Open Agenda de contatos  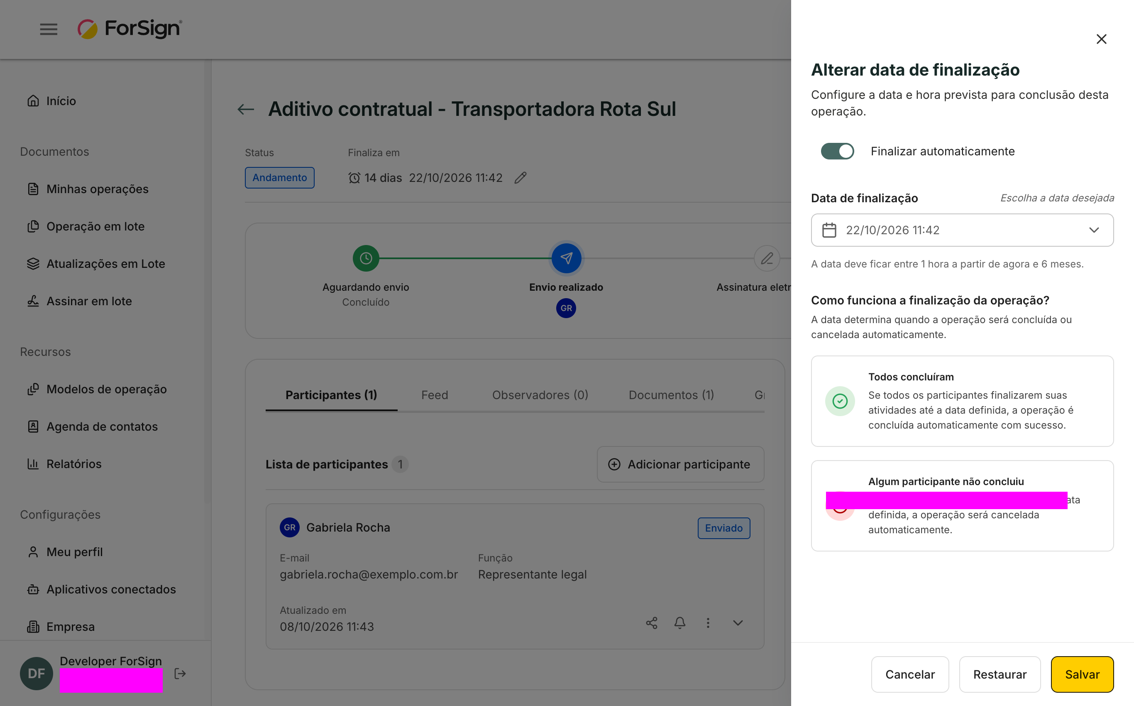tap(93, 427)
